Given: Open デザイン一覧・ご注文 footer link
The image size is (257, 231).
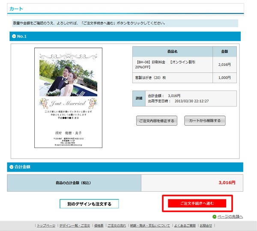Looking at the screenshot, I should (x=75, y=225).
